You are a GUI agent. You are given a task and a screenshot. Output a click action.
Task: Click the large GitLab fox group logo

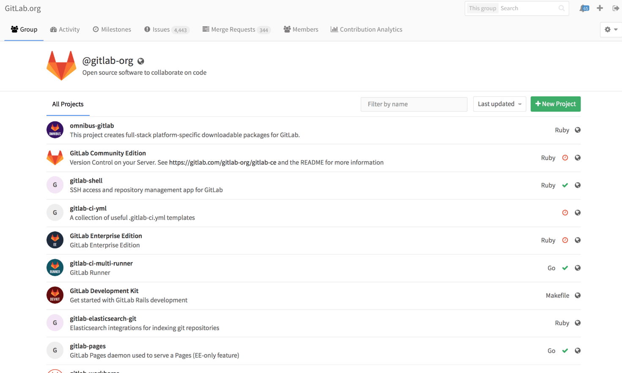pyautogui.click(x=61, y=66)
